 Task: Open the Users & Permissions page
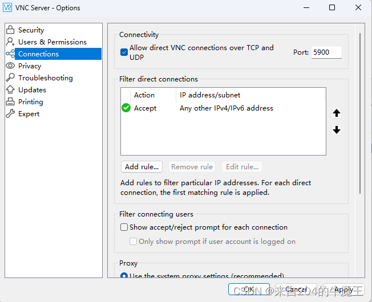coord(52,42)
